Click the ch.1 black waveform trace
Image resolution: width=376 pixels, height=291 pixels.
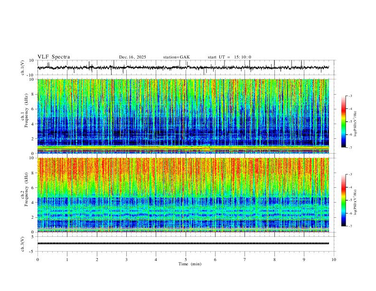click(x=183, y=68)
